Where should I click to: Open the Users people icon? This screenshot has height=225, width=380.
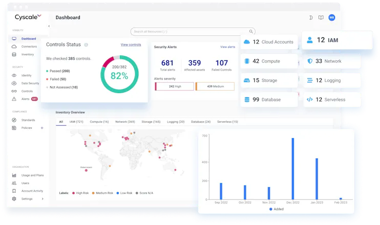14,183
